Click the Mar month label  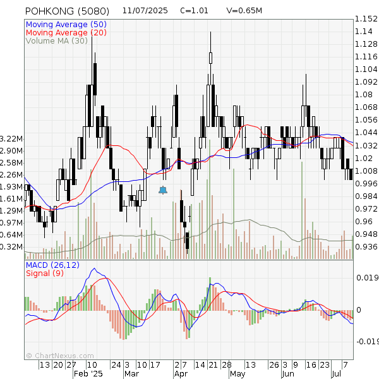[131, 374]
